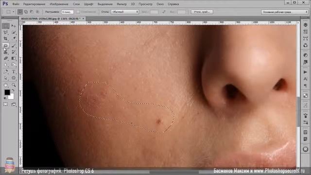The height and width of the screenshot is (175, 311).
Task: Open the Изображение menu
Action: (59, 4)
